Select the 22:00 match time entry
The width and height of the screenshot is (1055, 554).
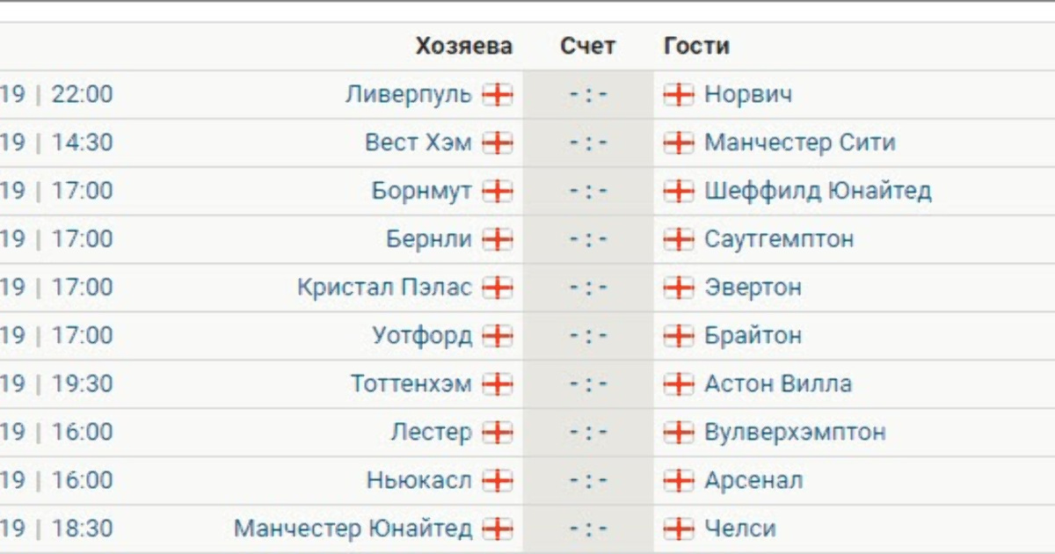pos(82,94)
